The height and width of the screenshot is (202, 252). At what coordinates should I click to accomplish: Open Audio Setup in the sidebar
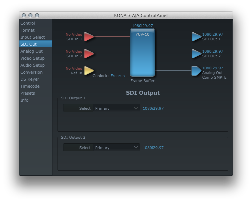36,65
